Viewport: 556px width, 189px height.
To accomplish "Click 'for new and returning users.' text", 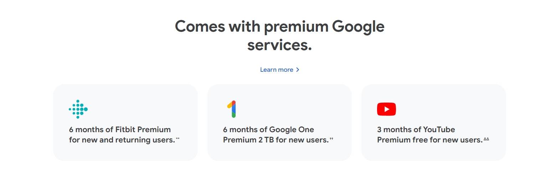I will 122,140.
